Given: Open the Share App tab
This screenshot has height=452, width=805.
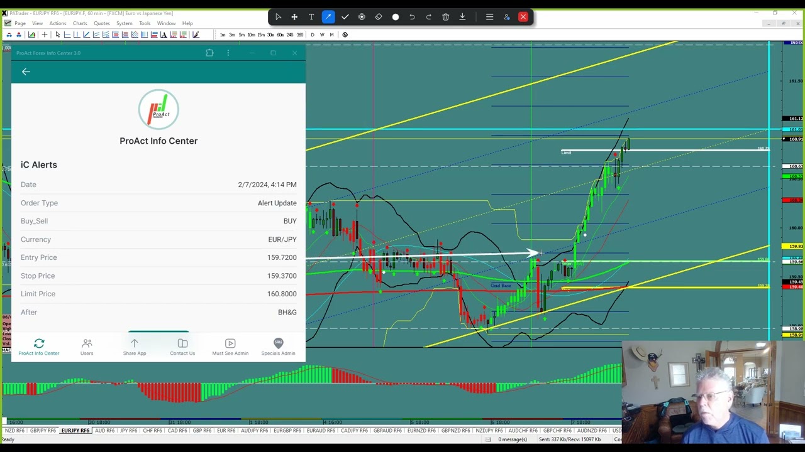Looking at the screenshot, I should point(135,347).
